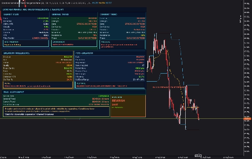Viewport: 252px width, 159px height.
Task: Select Bars Analyzed value 17
Action: point(143,65)
